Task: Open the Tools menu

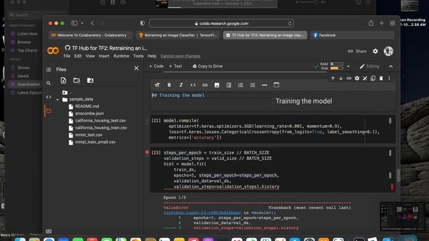Action: point(138,56)
